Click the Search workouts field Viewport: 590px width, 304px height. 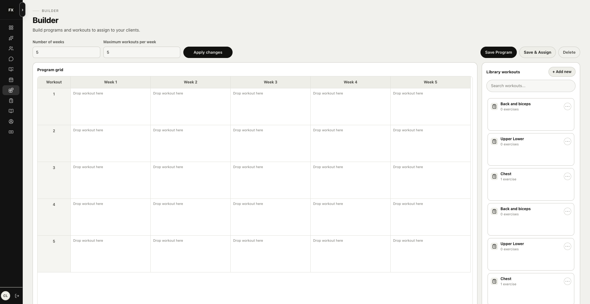[x=531, y=86]
